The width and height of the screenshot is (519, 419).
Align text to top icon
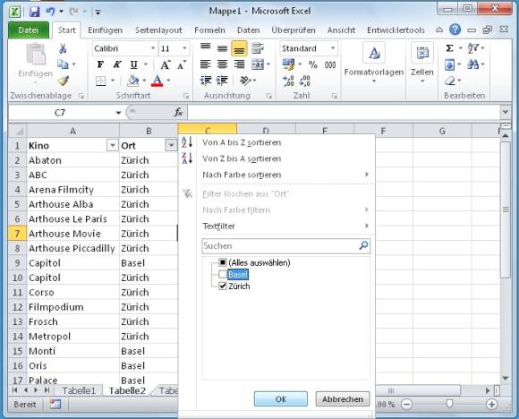[206, 47]
